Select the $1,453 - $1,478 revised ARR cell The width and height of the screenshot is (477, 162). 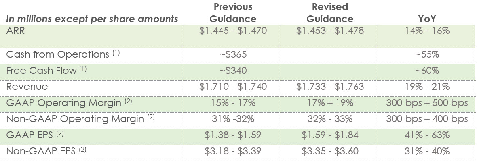pos(330,31)
